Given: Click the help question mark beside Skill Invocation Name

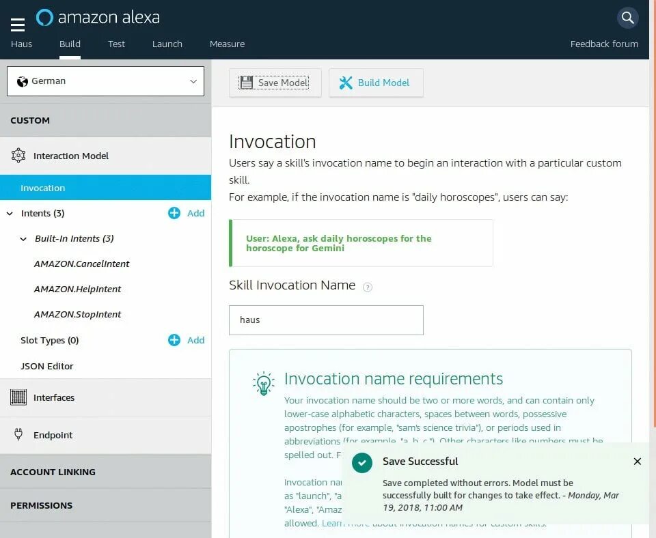Looking at the screenshot, I should tap(368, 287).
